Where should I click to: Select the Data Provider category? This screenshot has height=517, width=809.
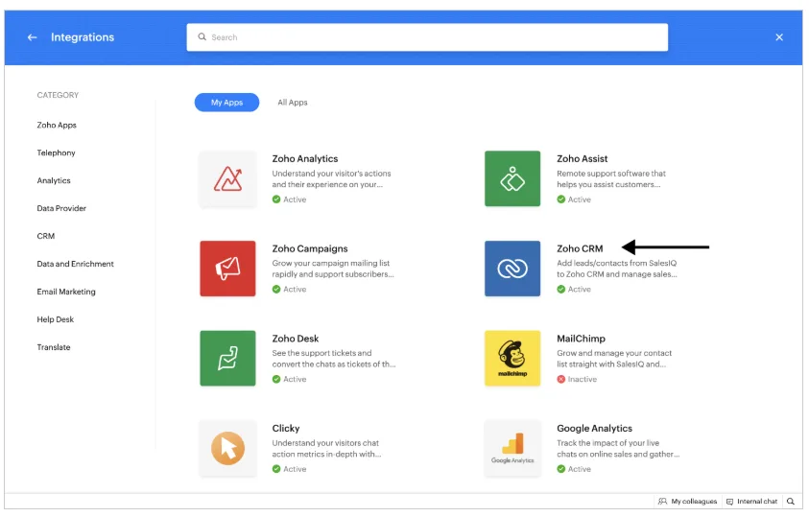61,208
